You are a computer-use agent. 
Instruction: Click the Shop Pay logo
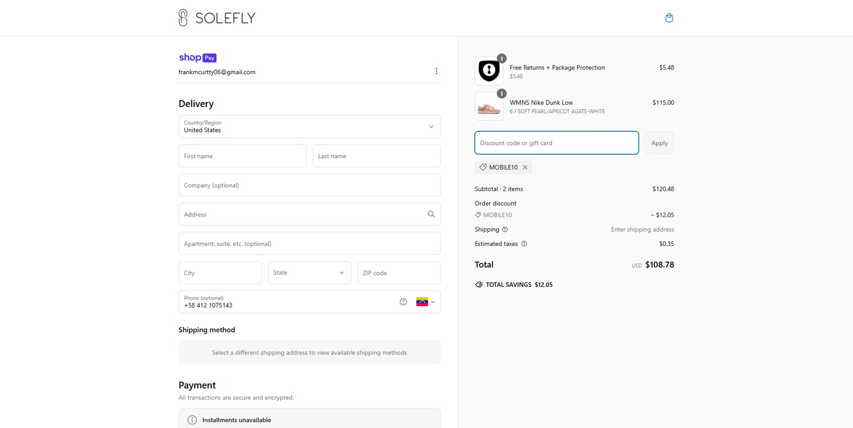tap(197, 57)
